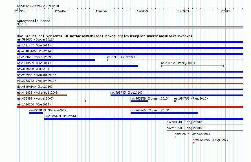Open the nsv511098 (Teague2010) label
The image size is (251, 162).
click(185, 128)
